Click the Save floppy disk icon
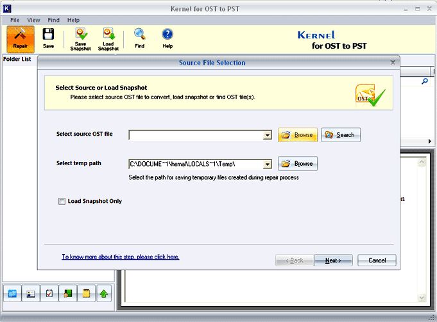Viewport: 437px width, 322px height. pos(48,34)
